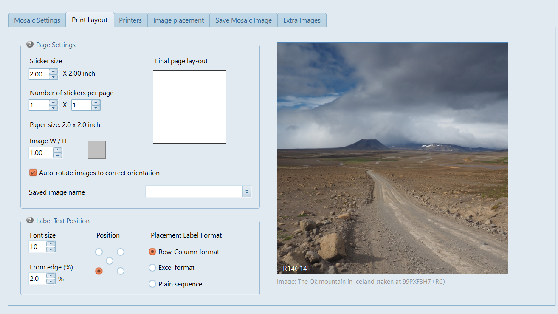
Task: Select bottom-right label position
Action: coord(121,271)
